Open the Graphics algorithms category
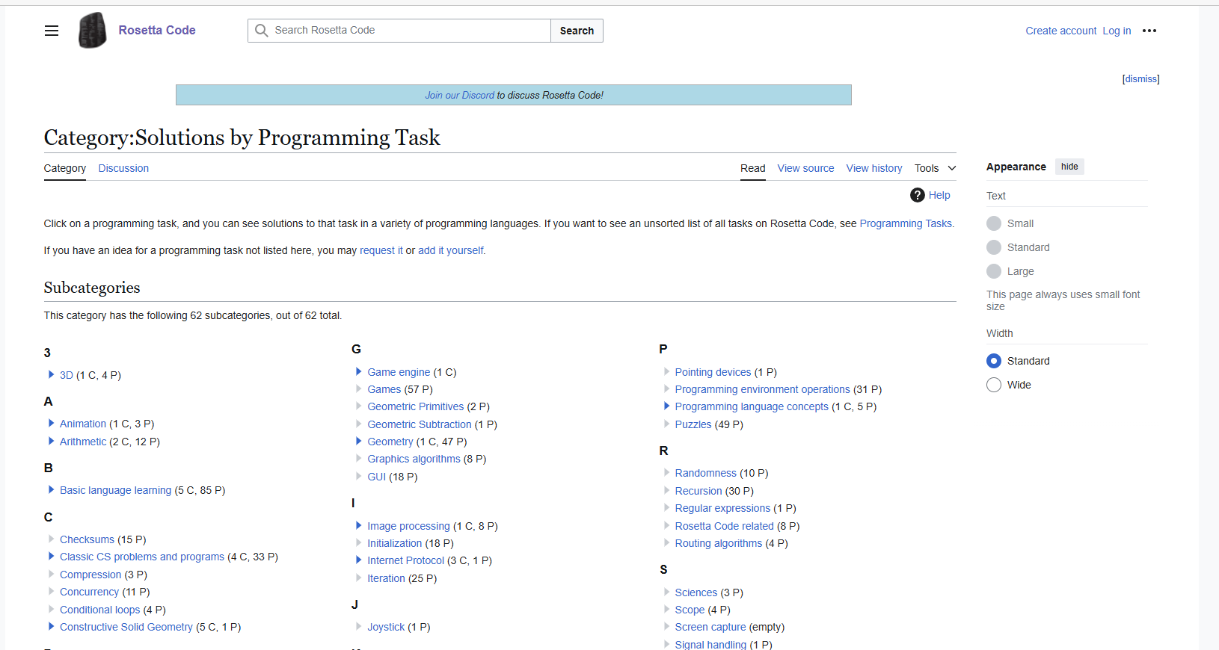 pos(414,459)
